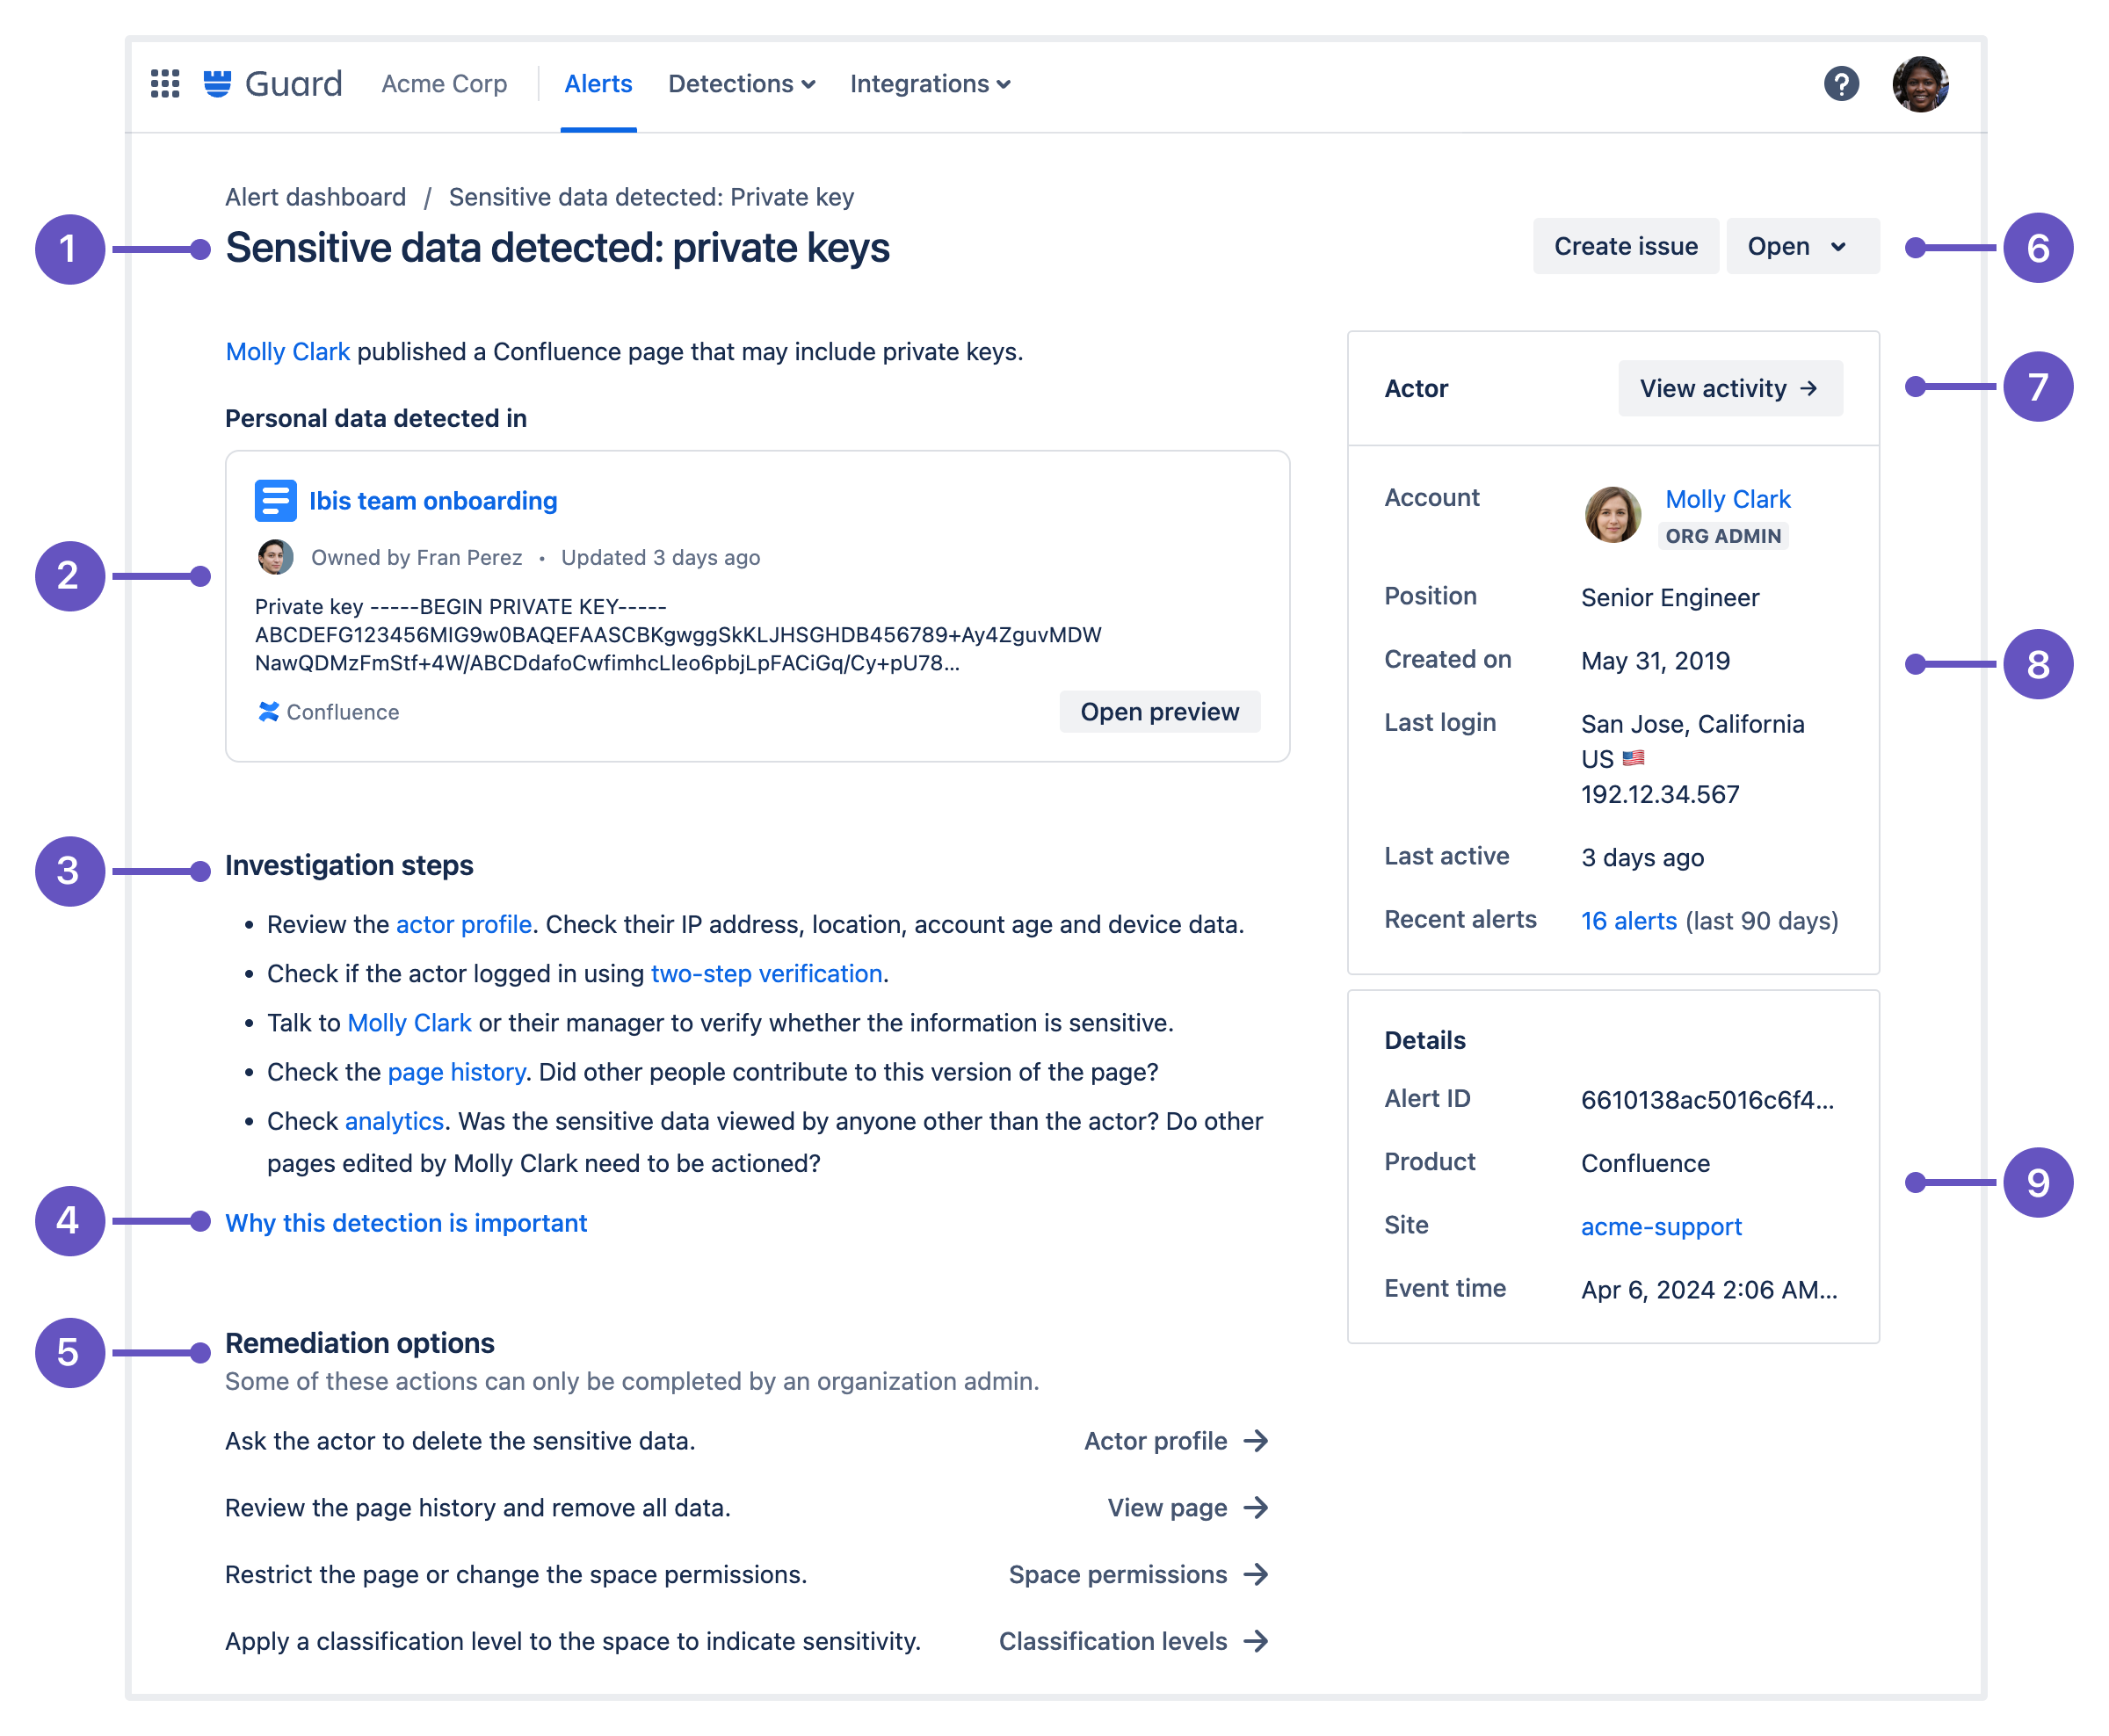The height and width of the screenshot is (1736, 2109).
Task: Click the user profile avatar icon
Action: click(x=1924, y=83)
